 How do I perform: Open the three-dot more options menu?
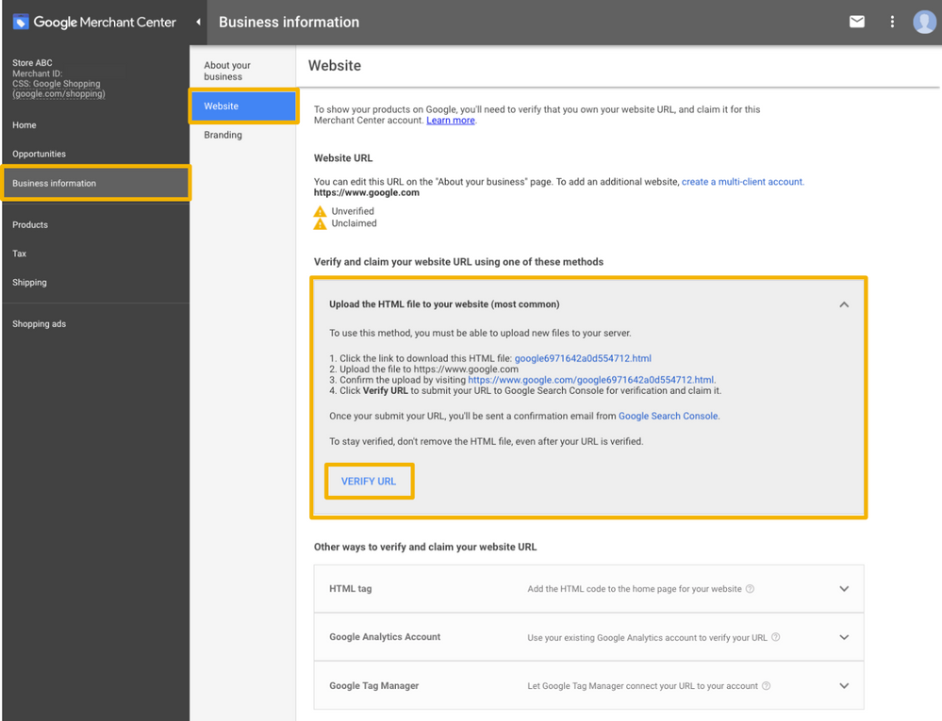892,23
